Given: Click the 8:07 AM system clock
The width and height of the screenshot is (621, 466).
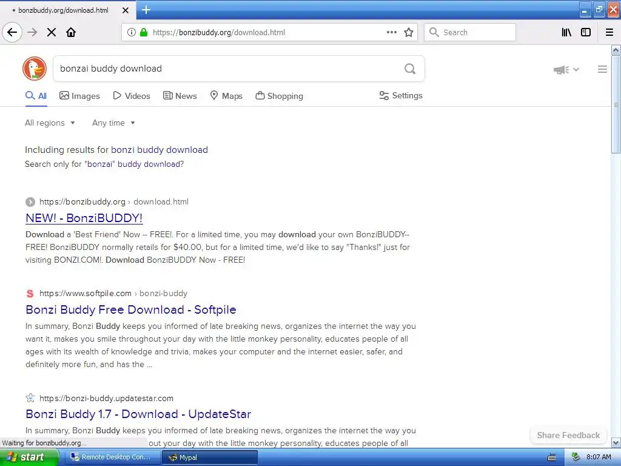Looking at the screenshot, I should coord(599,457).
